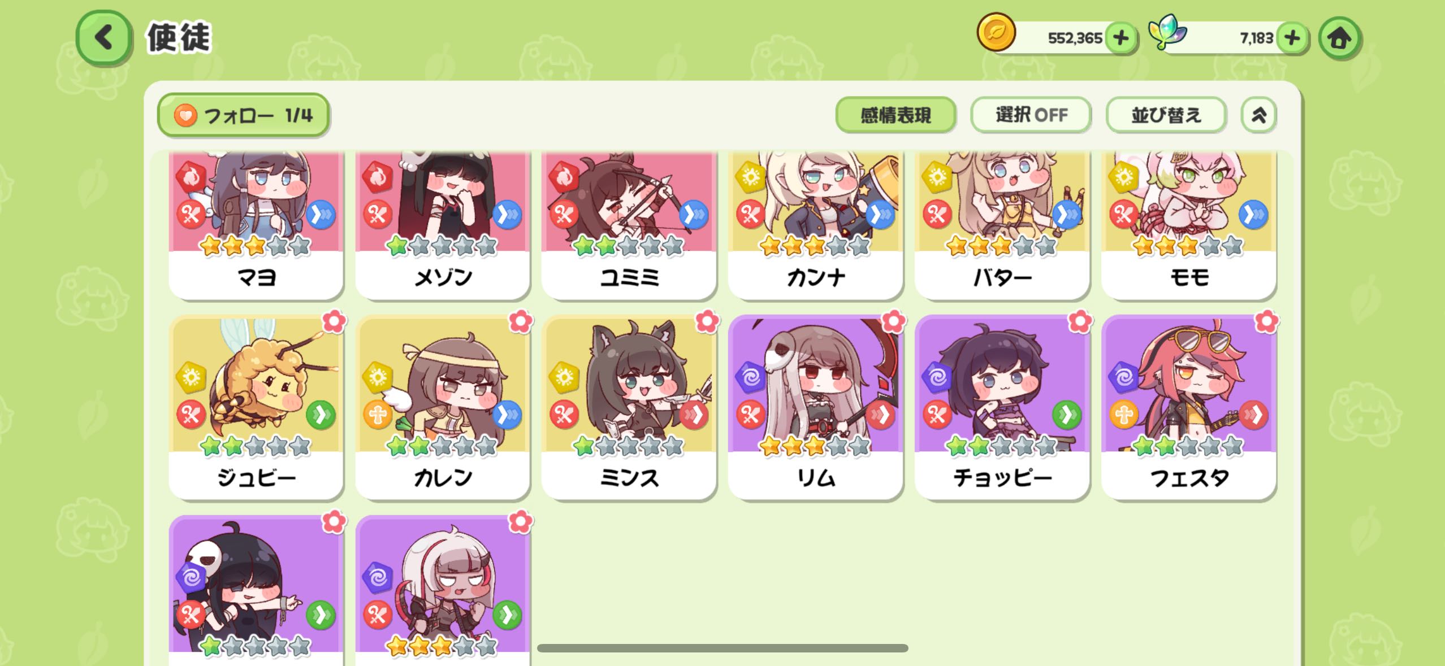Click the fire element icon on マヨ
1445x666 pixels.
(191, 177)
